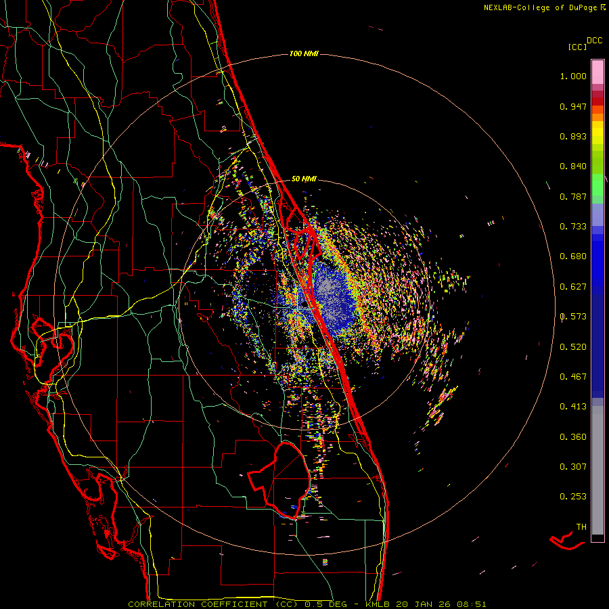Select the 0.947 scale value
The width and height of the screenshot is (609, 609).
coord(573,106)
